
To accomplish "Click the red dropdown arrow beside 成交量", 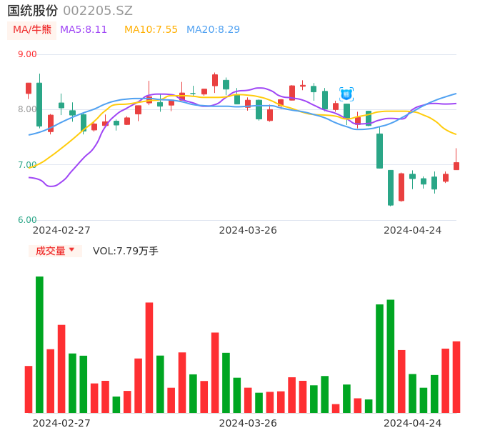I will tap(71, 250).
